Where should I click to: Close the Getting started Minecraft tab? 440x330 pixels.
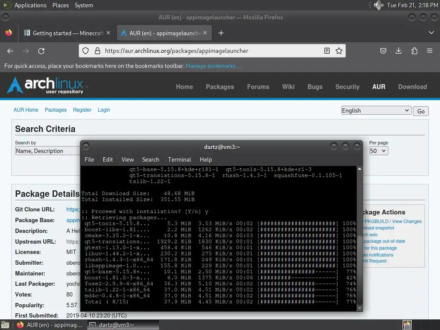coord(108,33)
